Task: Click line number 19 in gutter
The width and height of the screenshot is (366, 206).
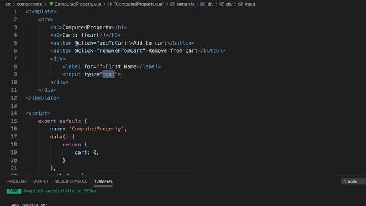Action: coord(14,152)
